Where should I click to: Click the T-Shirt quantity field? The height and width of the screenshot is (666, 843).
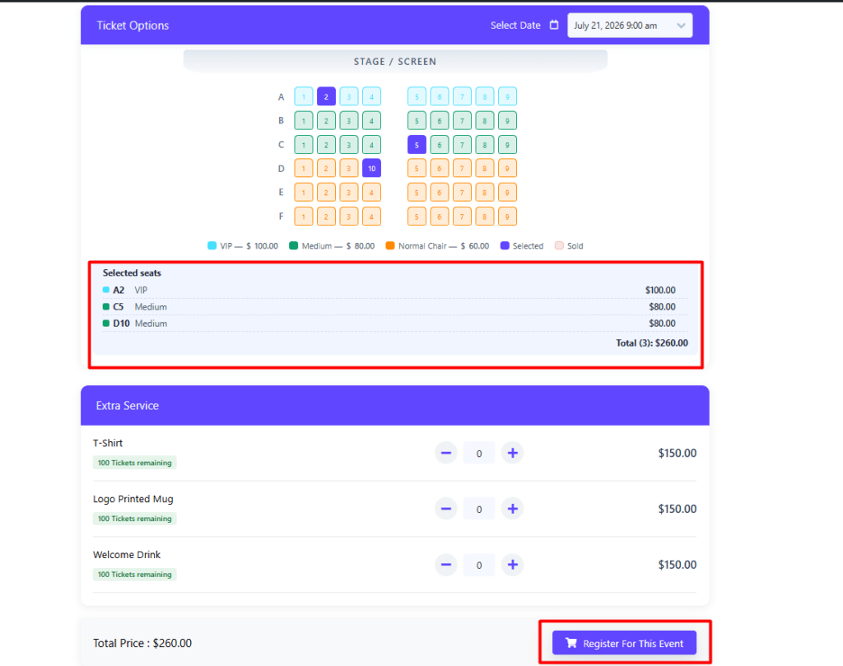pyautogui.click(x=479, y=453)
